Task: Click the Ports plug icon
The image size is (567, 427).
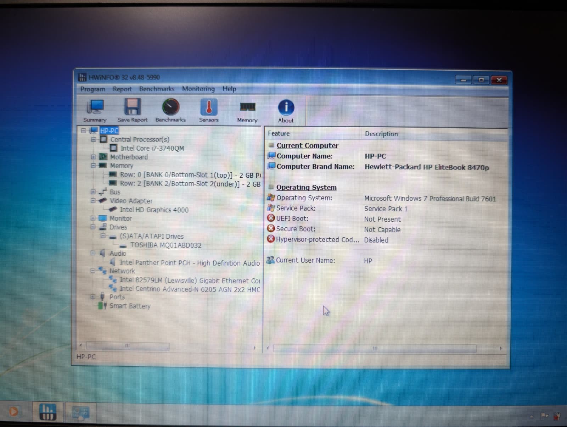Action: [102, 296]
